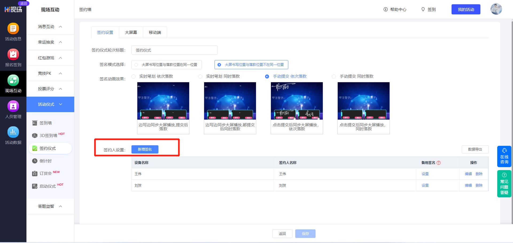The width and height of the screenshot is (513, 243).
Task: Switch to the 大屏幕 tab
Action: [131, 32]
